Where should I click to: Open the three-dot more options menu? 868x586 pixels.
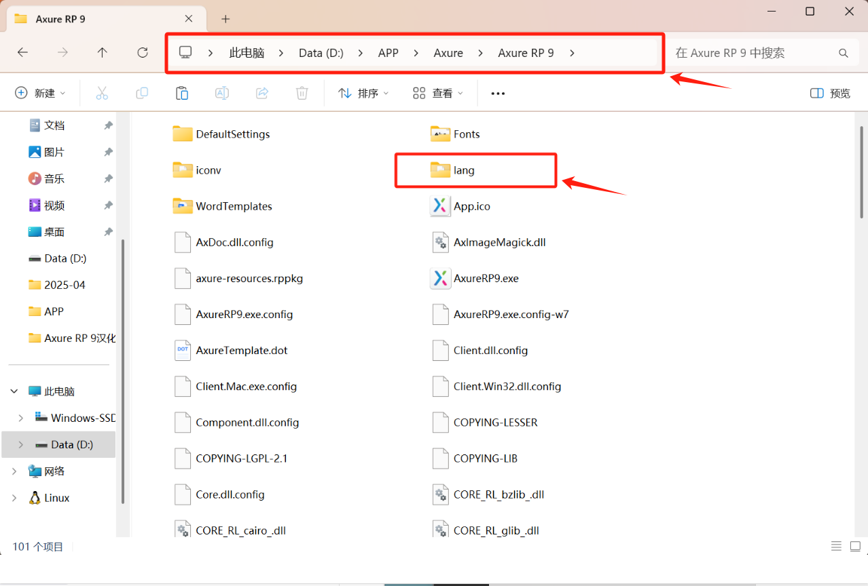point(498,94)
